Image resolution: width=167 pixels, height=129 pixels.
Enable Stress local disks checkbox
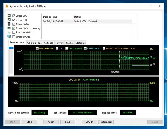point(14,32)
